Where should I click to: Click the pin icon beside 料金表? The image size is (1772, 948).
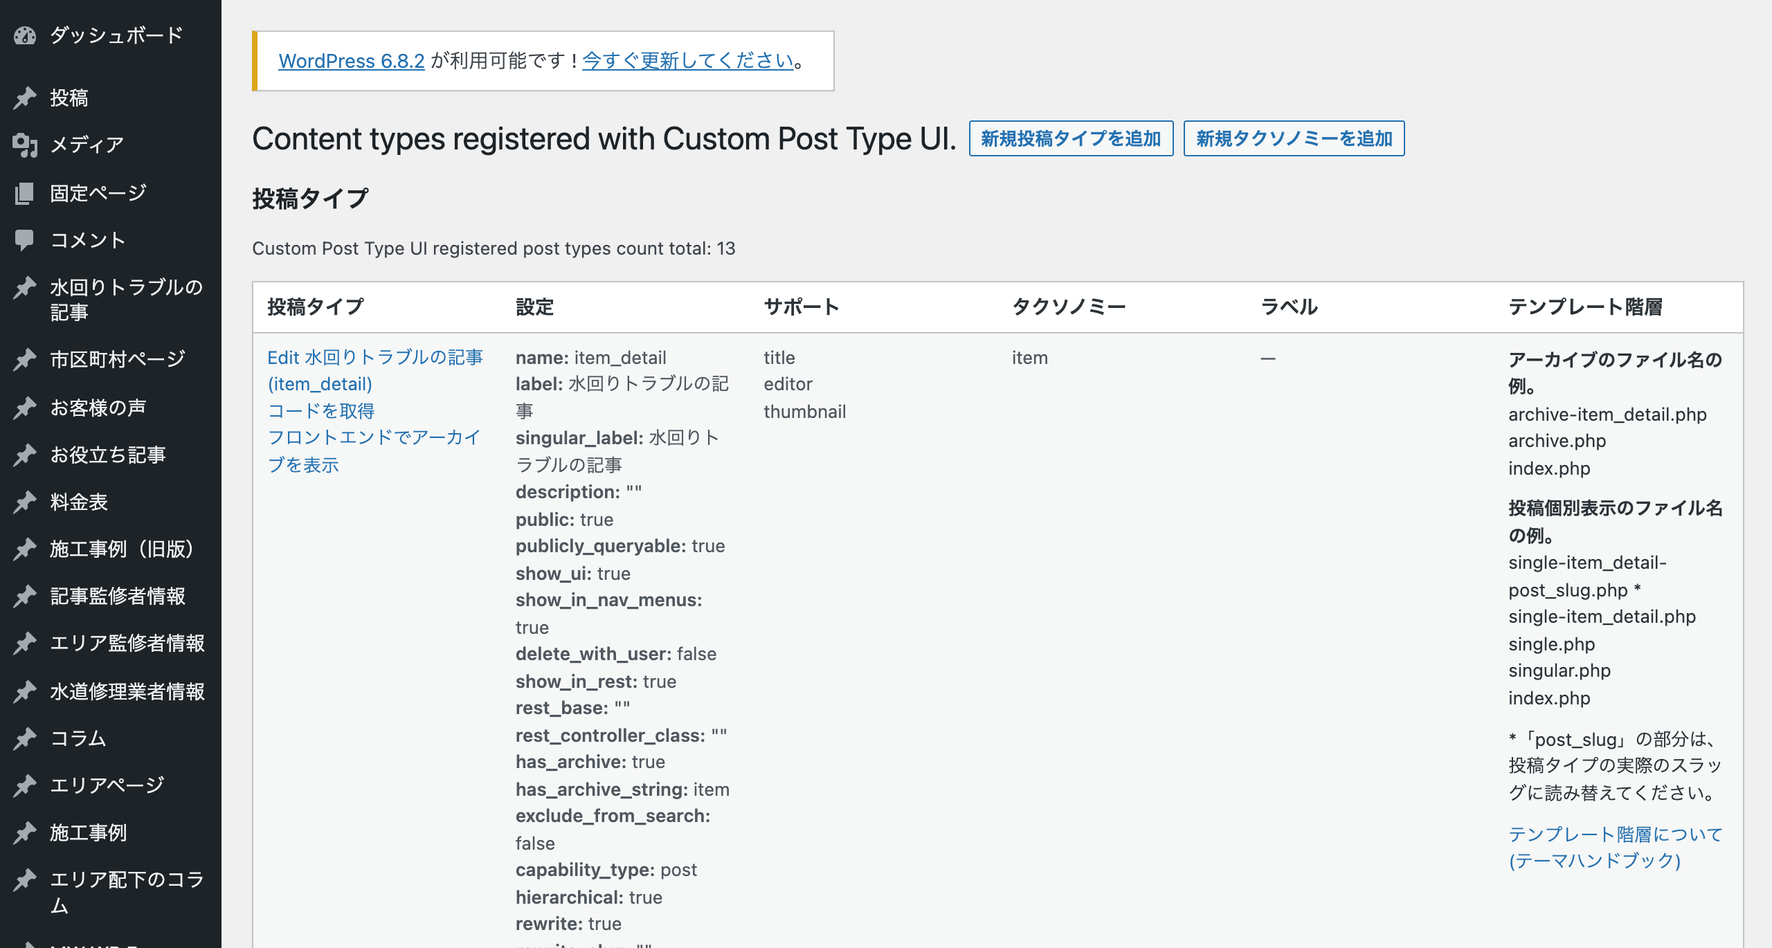tap(25, 502)
